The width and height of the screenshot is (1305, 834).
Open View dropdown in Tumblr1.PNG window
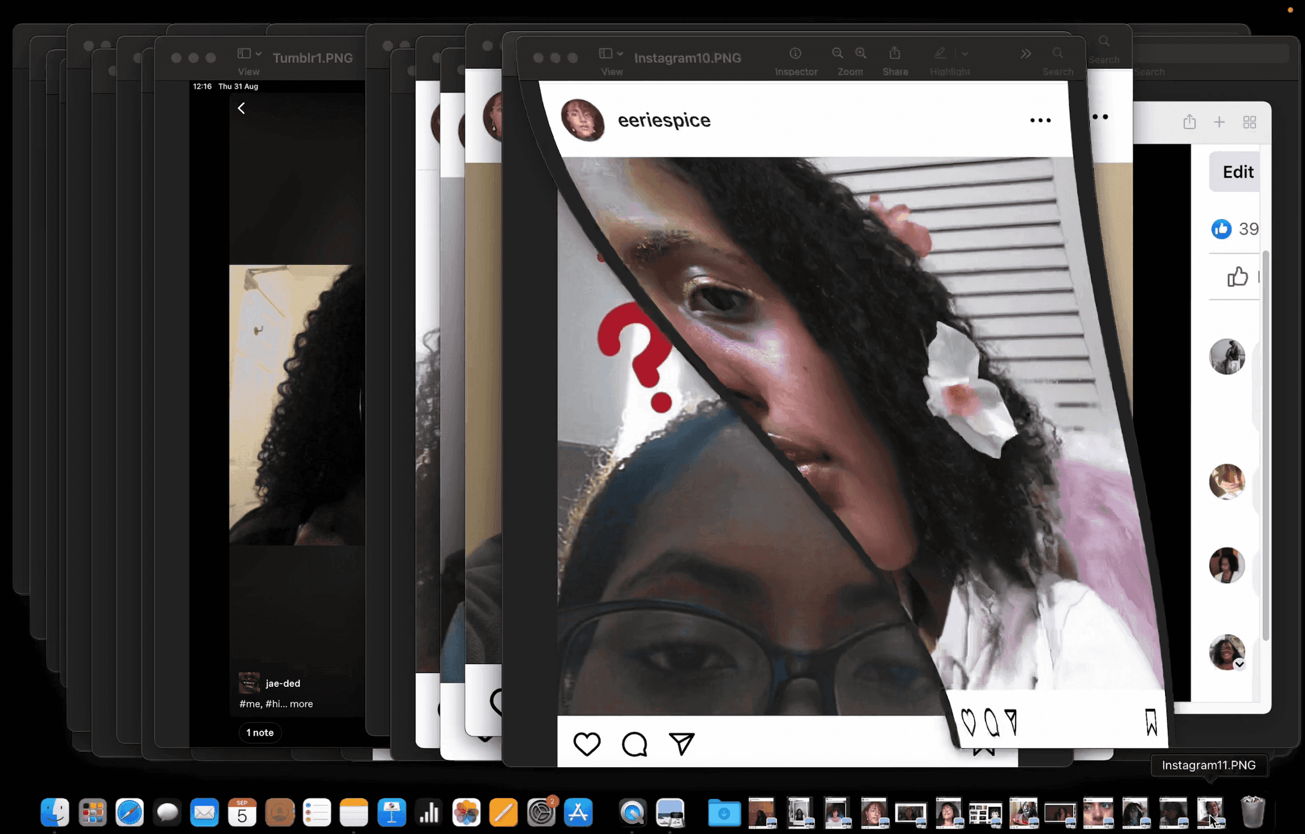coord(249,54)
